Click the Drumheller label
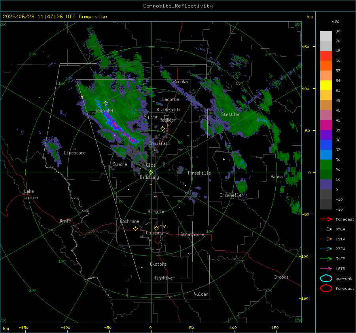Image resolution: width=356 pixels, height=333 pixels. click(232, 195)
